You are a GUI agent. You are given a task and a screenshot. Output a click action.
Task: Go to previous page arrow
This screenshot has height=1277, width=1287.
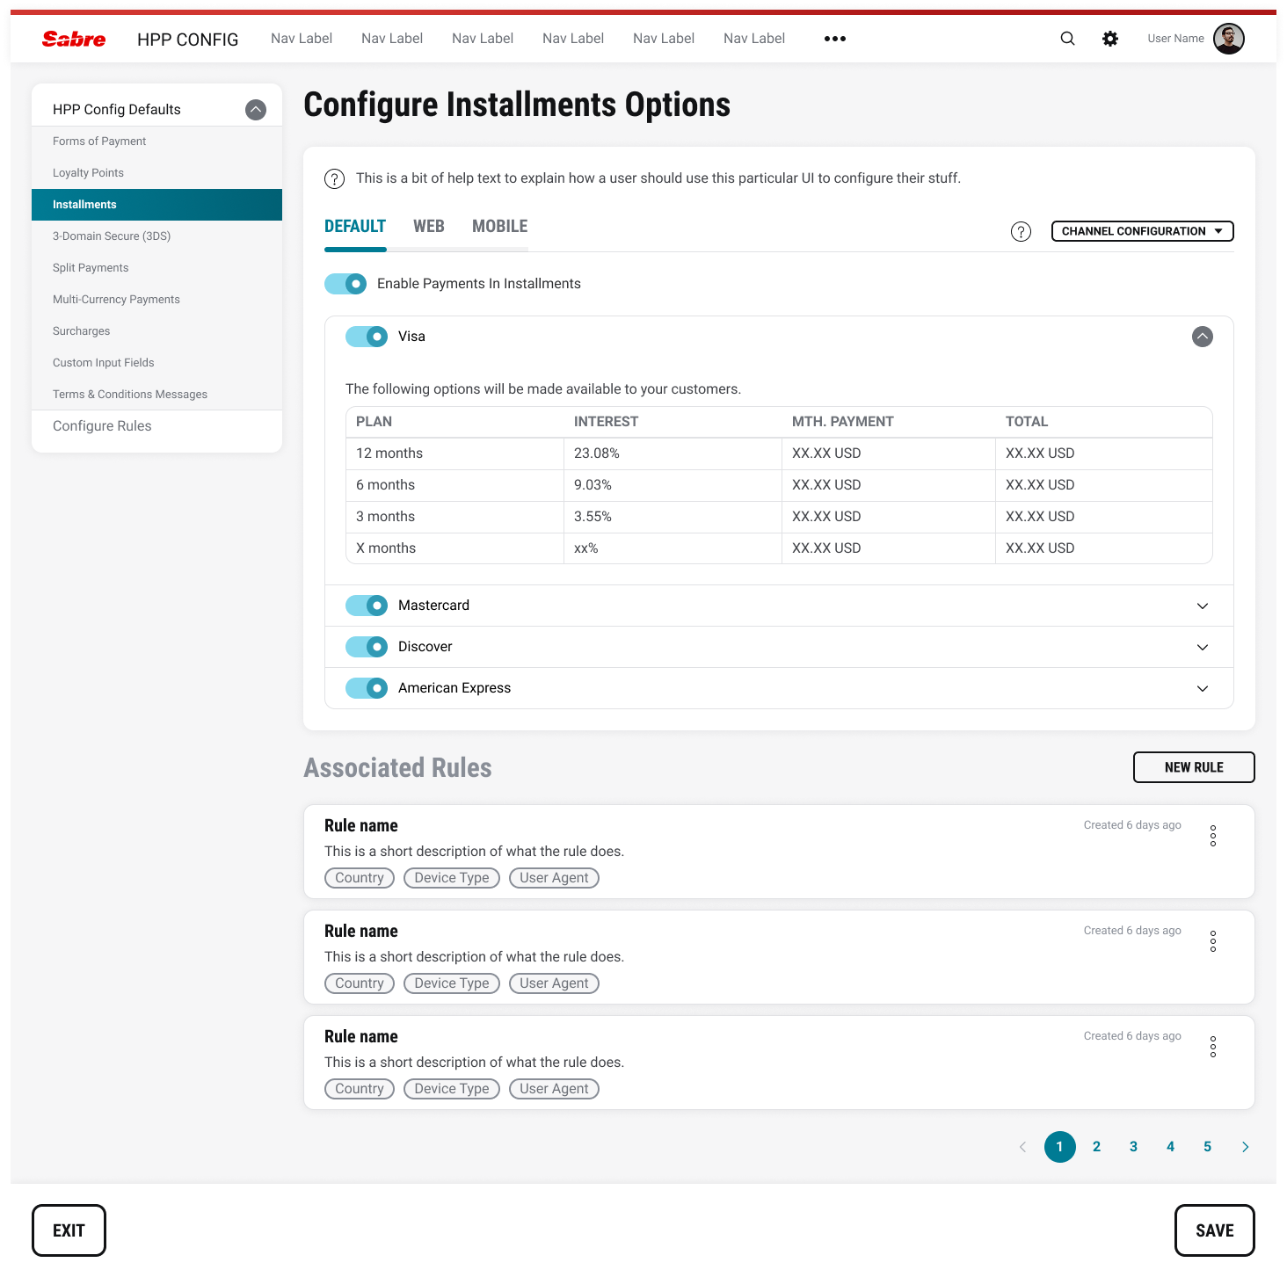pyautogui.click(x=1022, y=1147)
